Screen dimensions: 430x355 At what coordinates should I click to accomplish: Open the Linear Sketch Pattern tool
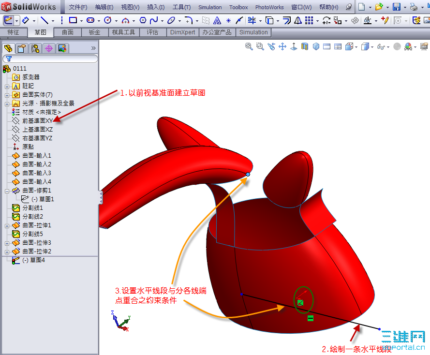coord(309,20)
